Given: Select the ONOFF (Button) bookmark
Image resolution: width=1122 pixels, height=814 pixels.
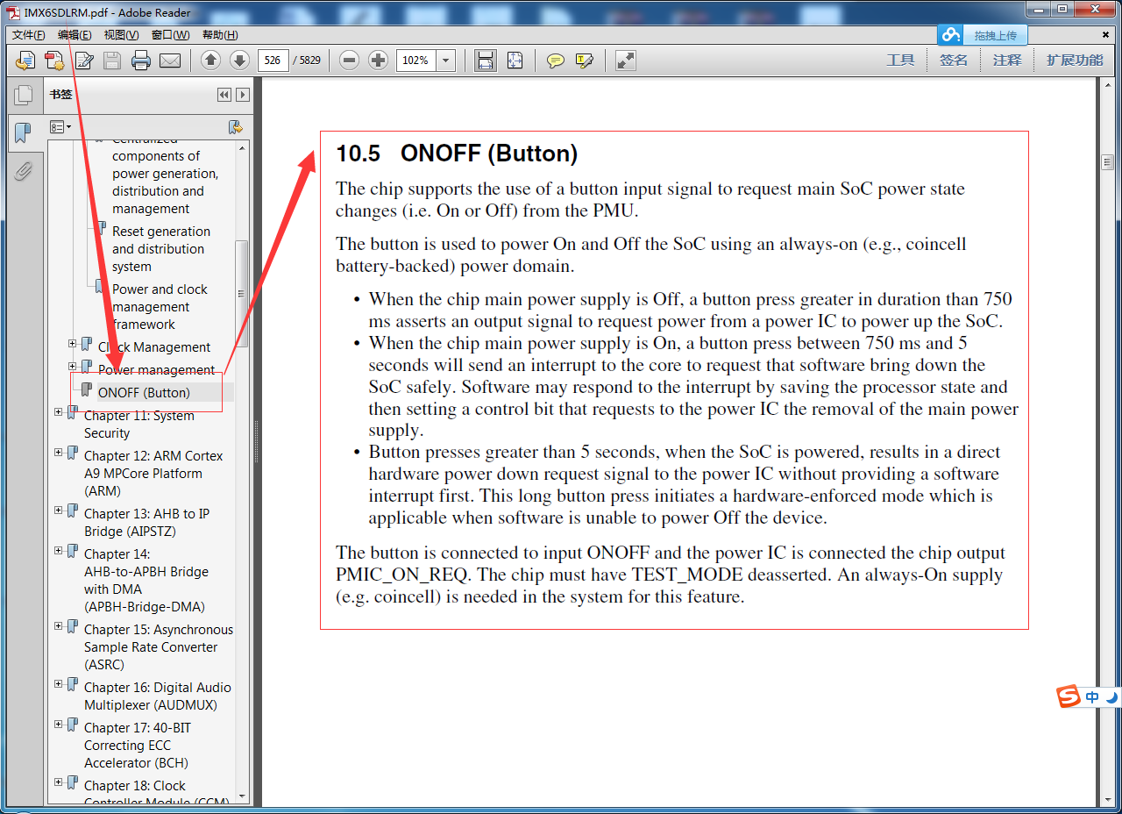Looking at the screenshot, I should (144, 392).
